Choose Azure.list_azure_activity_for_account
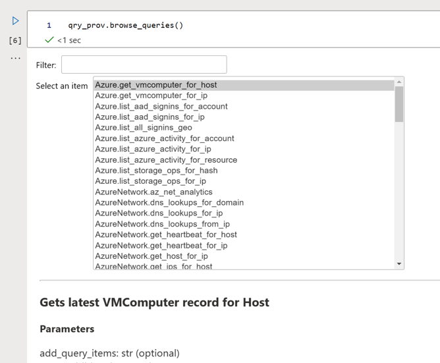This screenshot has height=363, width=440. [164, 138]
